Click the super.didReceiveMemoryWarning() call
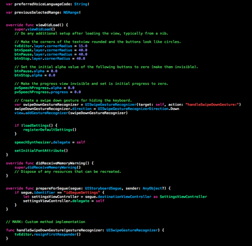This screenshot has height=246, width=252. click(48, 167)
